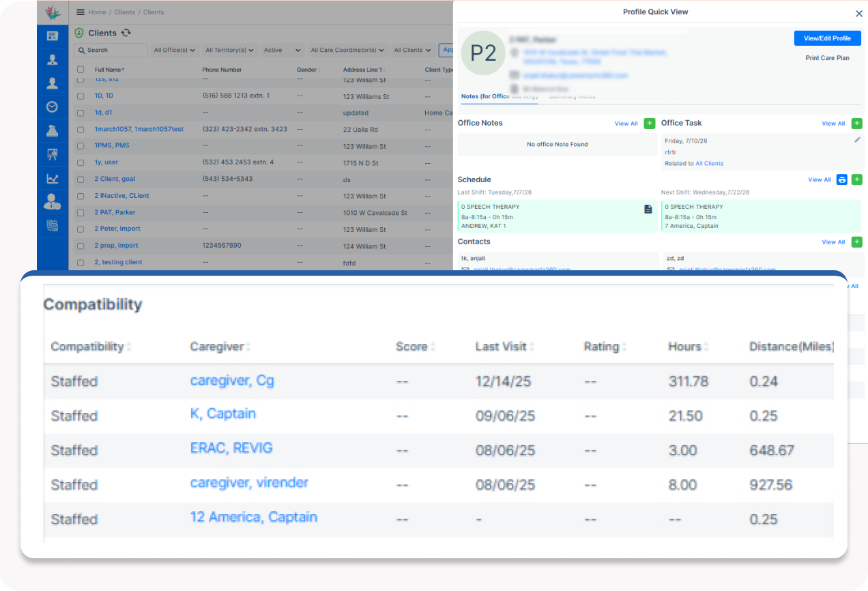Image resolution: width=868 pixels, height=591 pixels.
Task: Open the All Clients filter dropdown
Action: tap(412, 50)
